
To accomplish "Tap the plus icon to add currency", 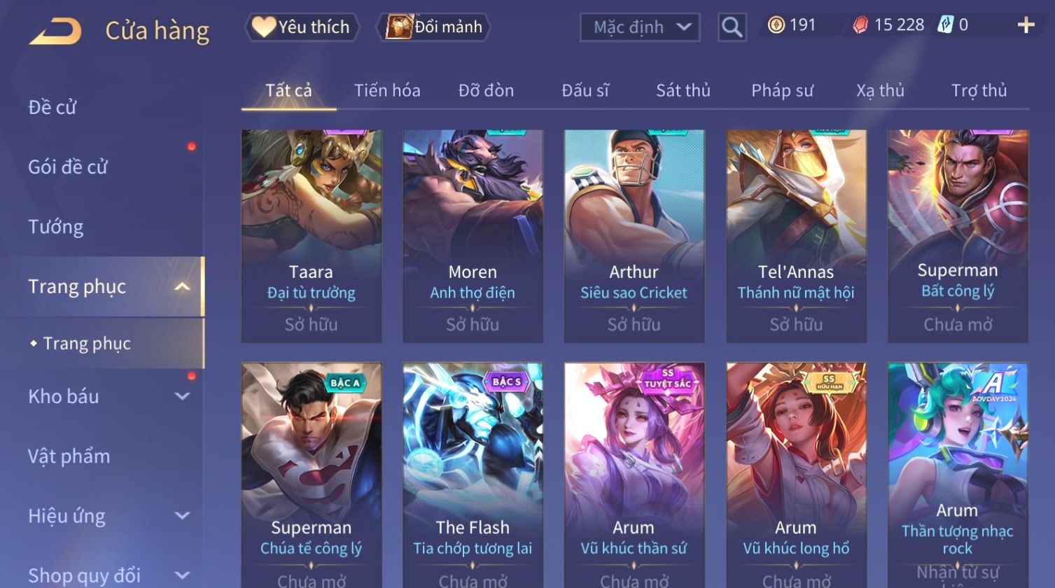I will pos(1026,26).
